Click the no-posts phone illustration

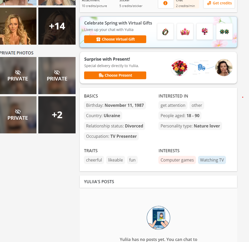[x=158, y=218]
